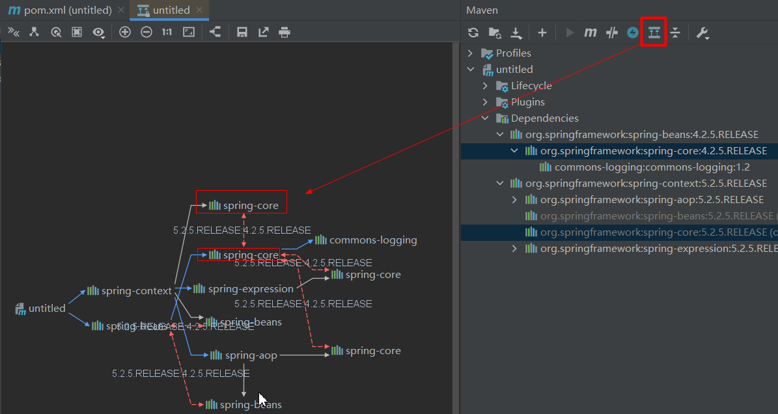
Task: Select the Profiles tree row
Action: [619, 53]
